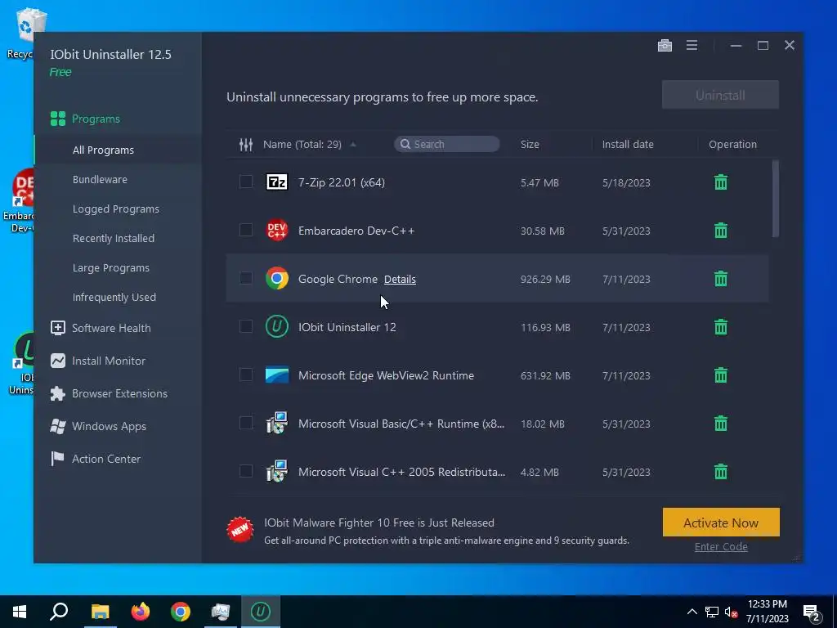
Task: Click trash icon for Visual C++ 2005 Redistributable
Action: tap(721, 472)
